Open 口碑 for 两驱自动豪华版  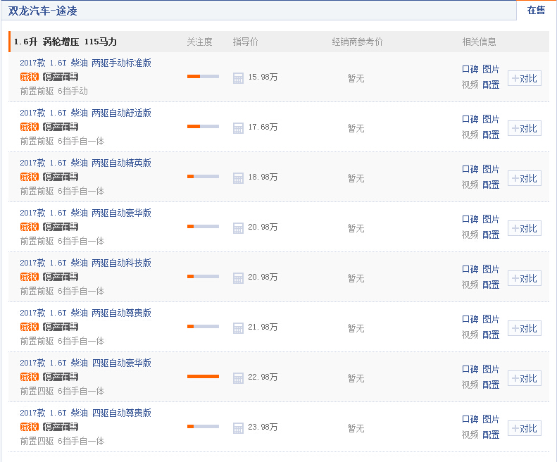point(470,219)
